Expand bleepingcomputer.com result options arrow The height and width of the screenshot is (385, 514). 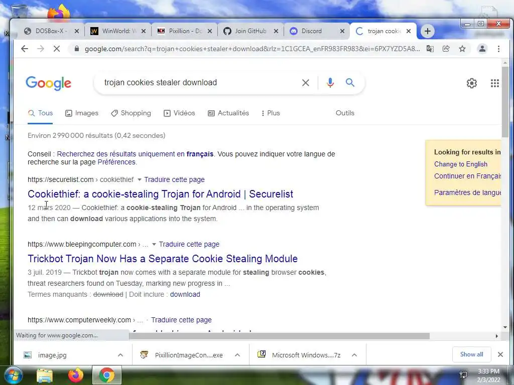coord(154,245)
